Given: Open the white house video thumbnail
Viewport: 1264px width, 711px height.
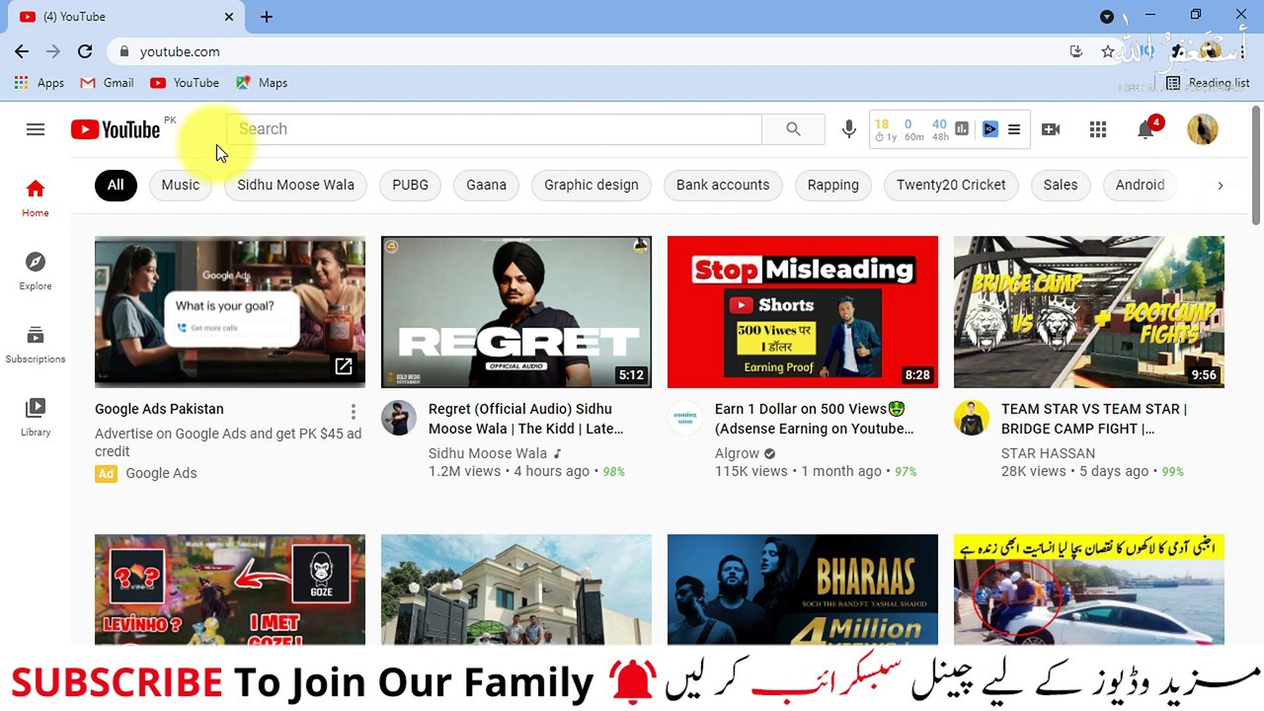Looking at the screenshot, I should point(516,590).
